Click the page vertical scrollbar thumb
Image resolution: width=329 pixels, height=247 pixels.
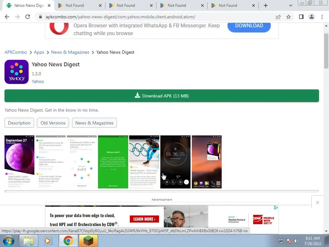(326, 51)
